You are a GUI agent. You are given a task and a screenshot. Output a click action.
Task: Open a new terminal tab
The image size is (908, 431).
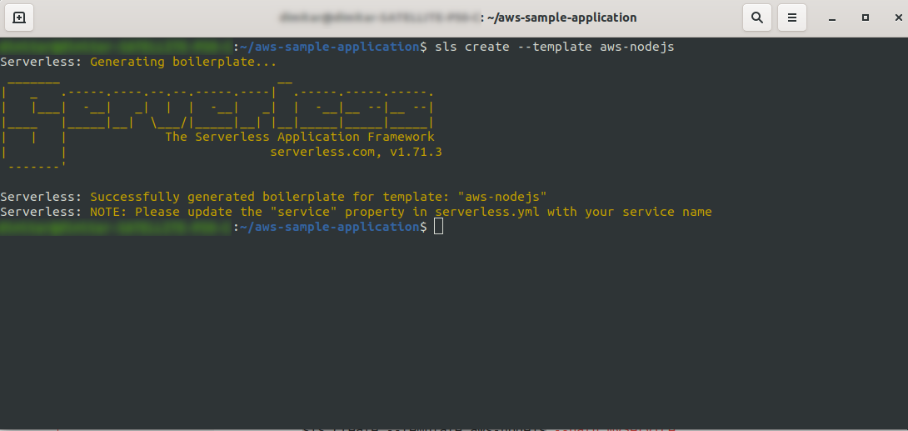tap(19, 18)
